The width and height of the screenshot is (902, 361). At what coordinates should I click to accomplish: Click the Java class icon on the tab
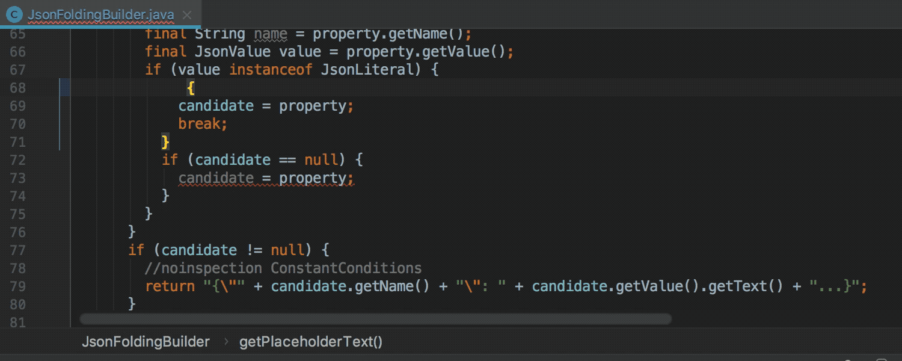tap(14, 15)
